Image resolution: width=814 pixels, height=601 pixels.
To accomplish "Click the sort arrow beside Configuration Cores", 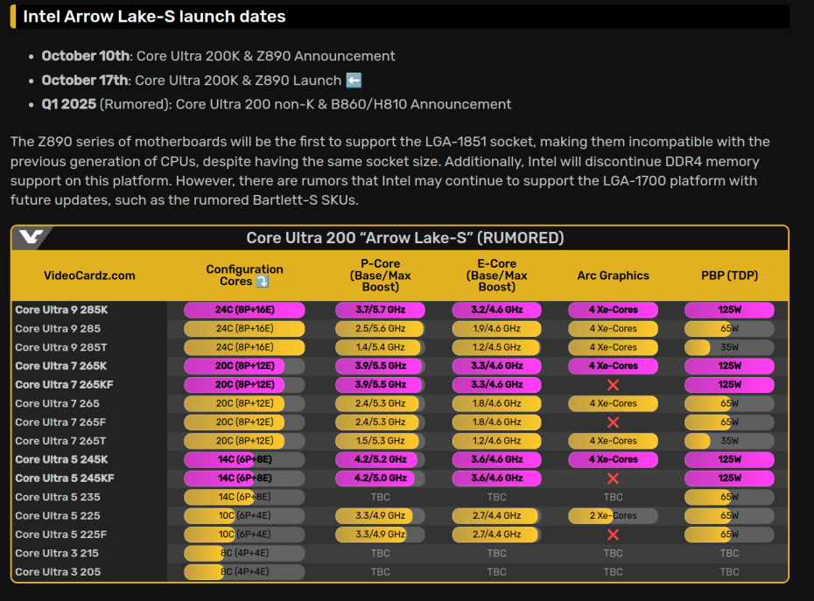I will [262, 282].
